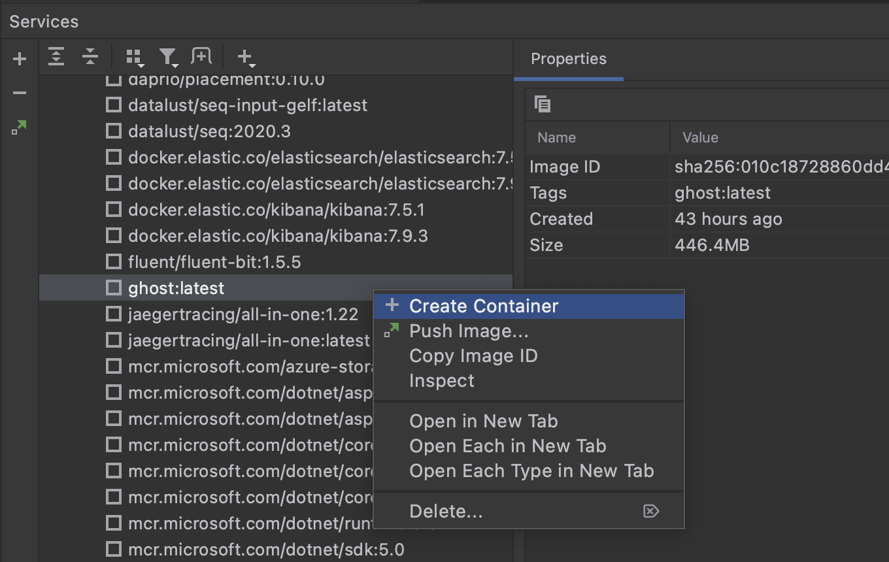Click the Value column header
This screenshot has width=889, height=562.
(700, 137)
